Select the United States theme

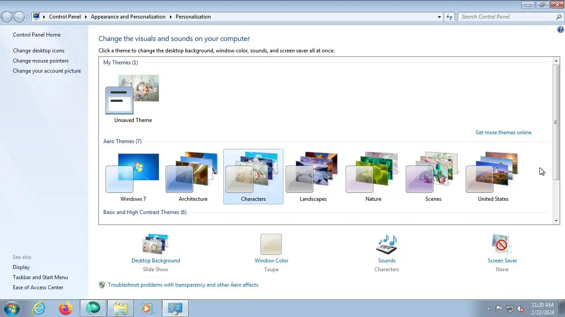[493, 177]
